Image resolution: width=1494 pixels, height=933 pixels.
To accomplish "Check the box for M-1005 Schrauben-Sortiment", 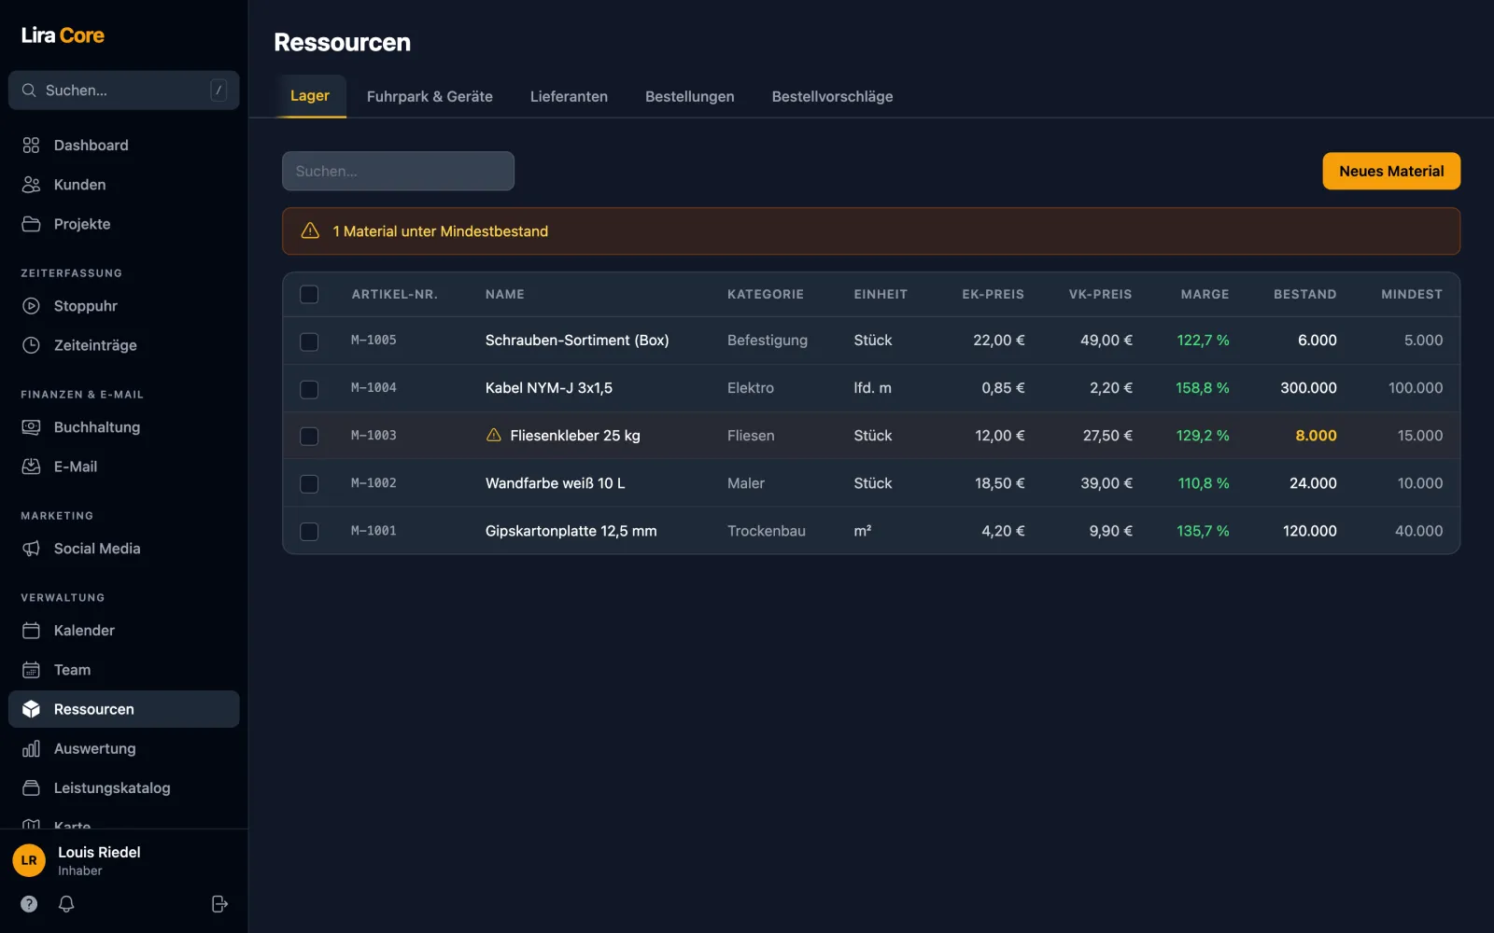I will click(x=309, y=341).
